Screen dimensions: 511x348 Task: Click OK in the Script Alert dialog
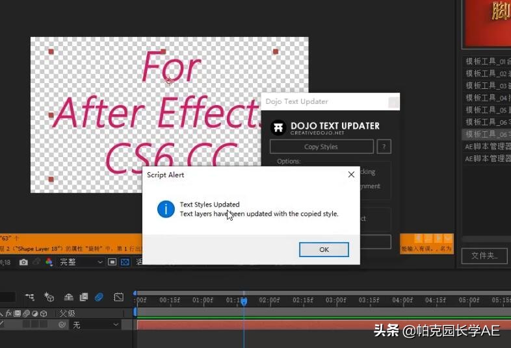[x=324, y=249]
